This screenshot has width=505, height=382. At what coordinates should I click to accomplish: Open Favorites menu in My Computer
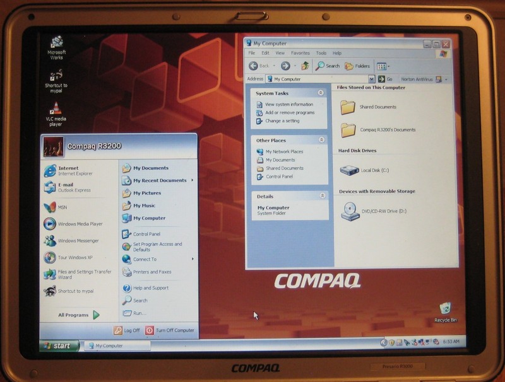(x=300, y=53)
